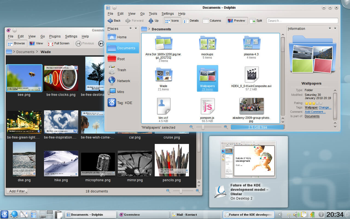
Task: Open the Tools menu in Dolphin
Action: coord(153,14)
